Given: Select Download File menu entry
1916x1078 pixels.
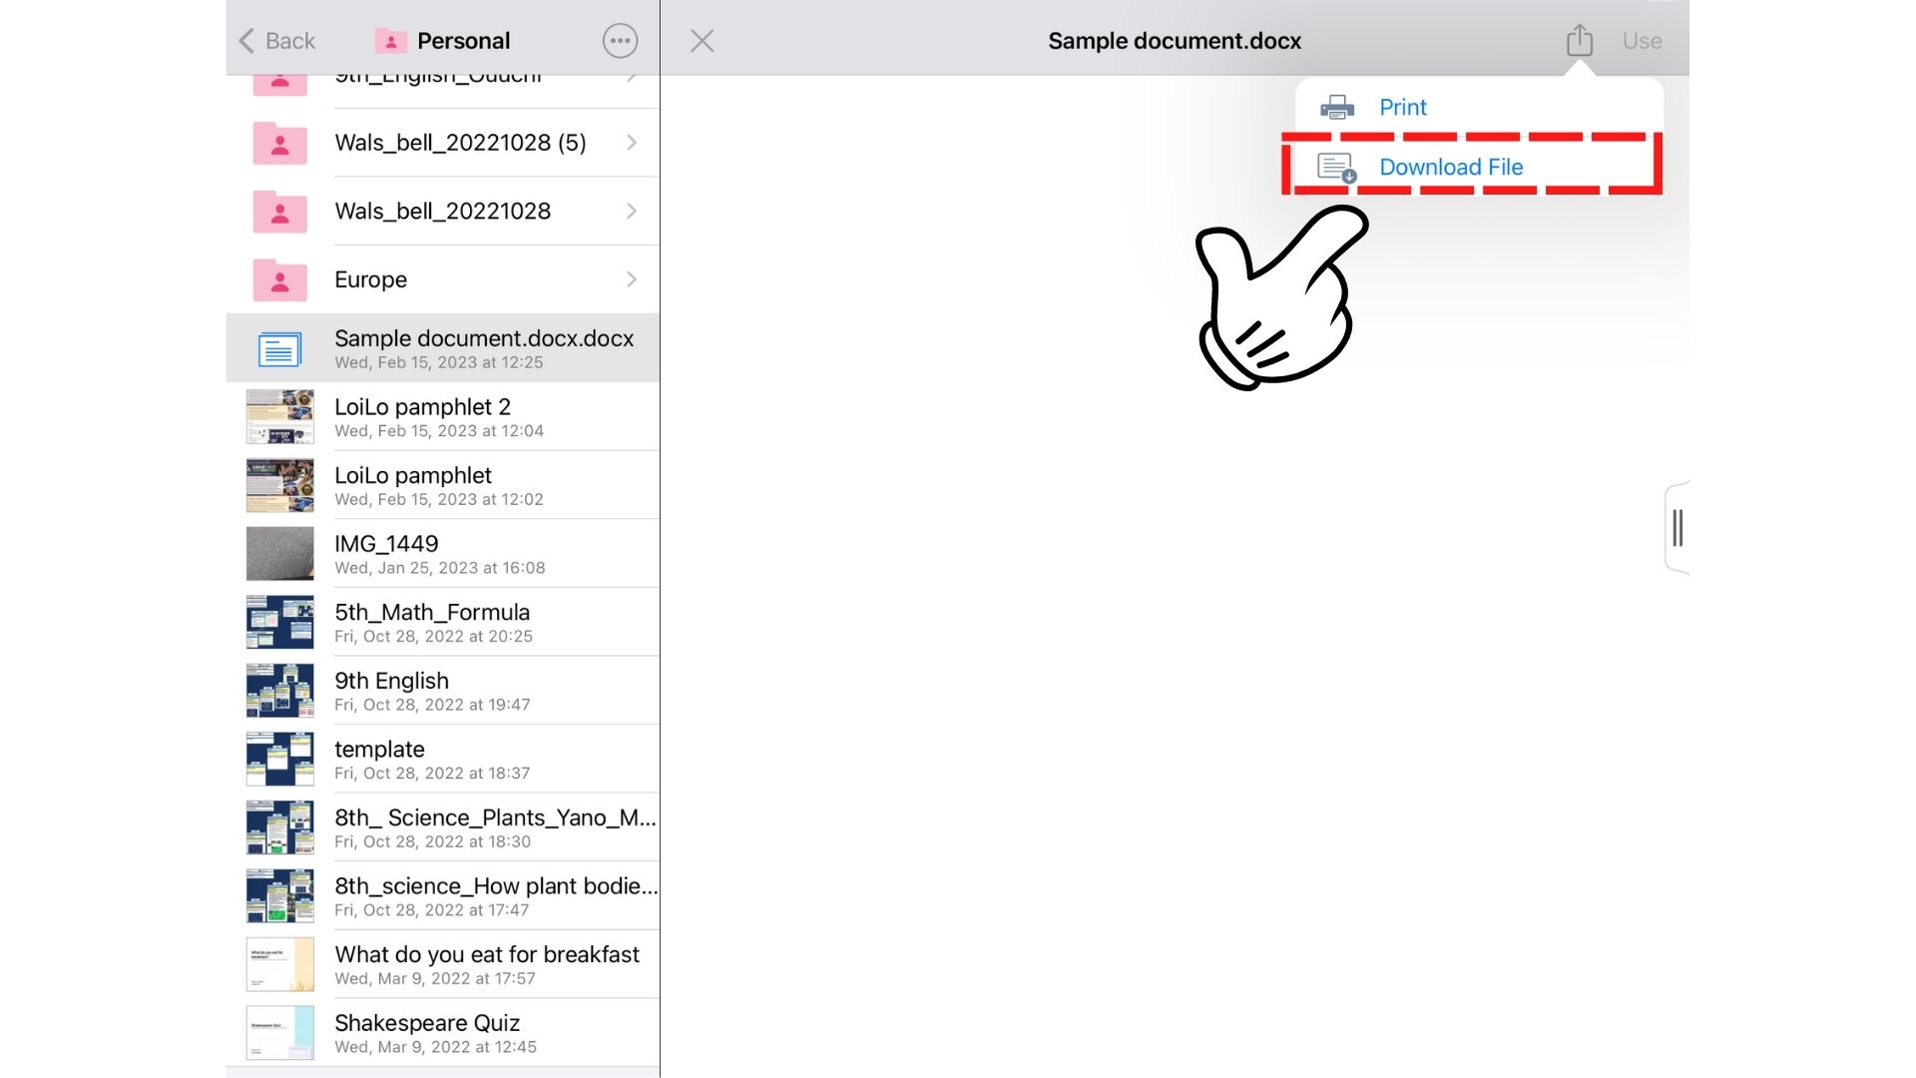Looking at the screenshot, I should coord(1450,167).
